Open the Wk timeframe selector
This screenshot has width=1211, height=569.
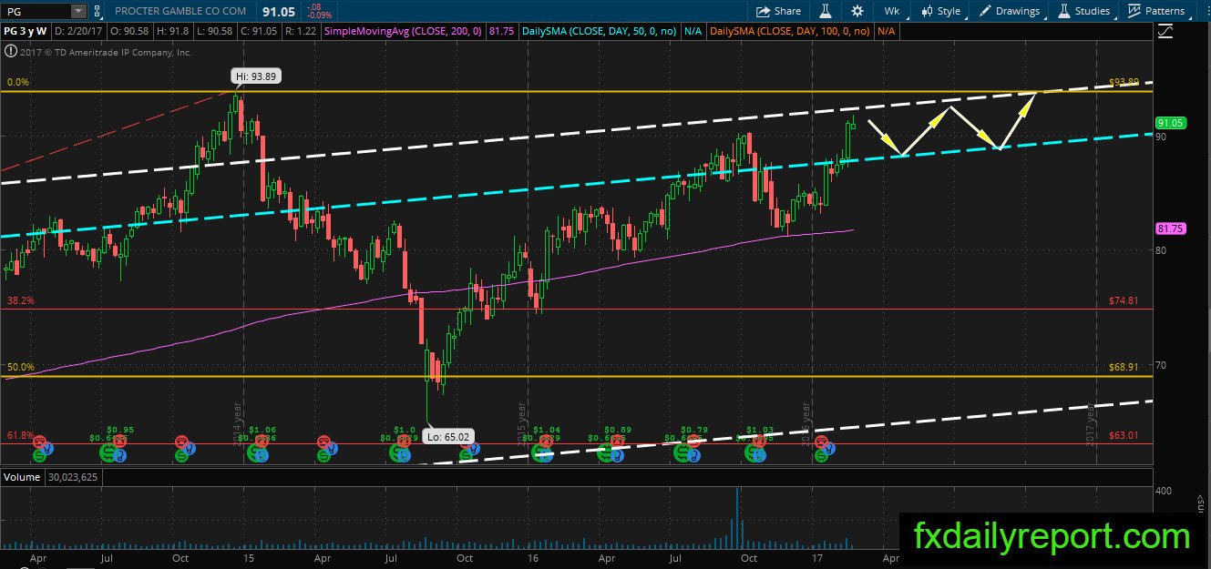click(x=892, y=11)
